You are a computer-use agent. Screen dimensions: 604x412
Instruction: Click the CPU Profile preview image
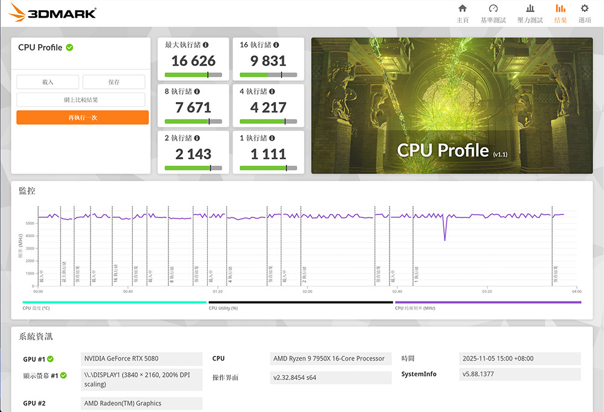pyautogui.click(x=452, y=106)
